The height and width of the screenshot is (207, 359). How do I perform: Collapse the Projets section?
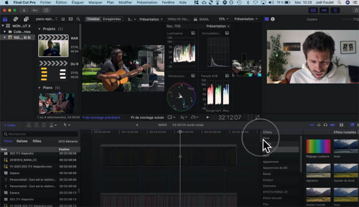tap(39, 29)
